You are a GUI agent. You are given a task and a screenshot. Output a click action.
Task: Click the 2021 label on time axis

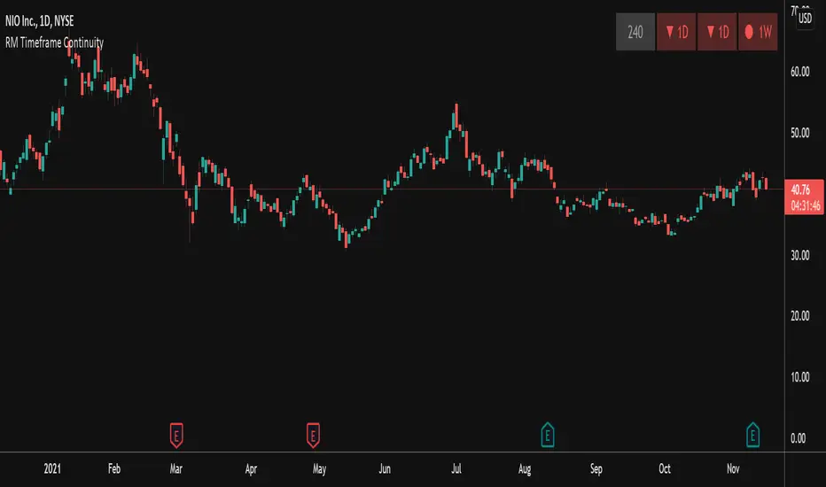click(x=52, y=468)
